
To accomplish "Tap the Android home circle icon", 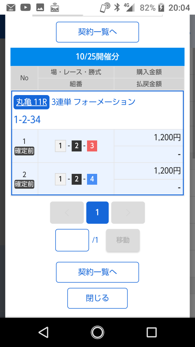I will (x=97, y=332).
